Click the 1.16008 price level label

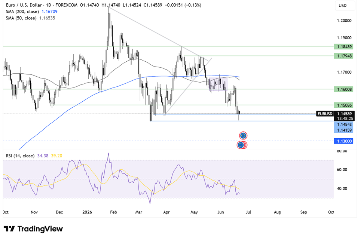coord(343,89)
